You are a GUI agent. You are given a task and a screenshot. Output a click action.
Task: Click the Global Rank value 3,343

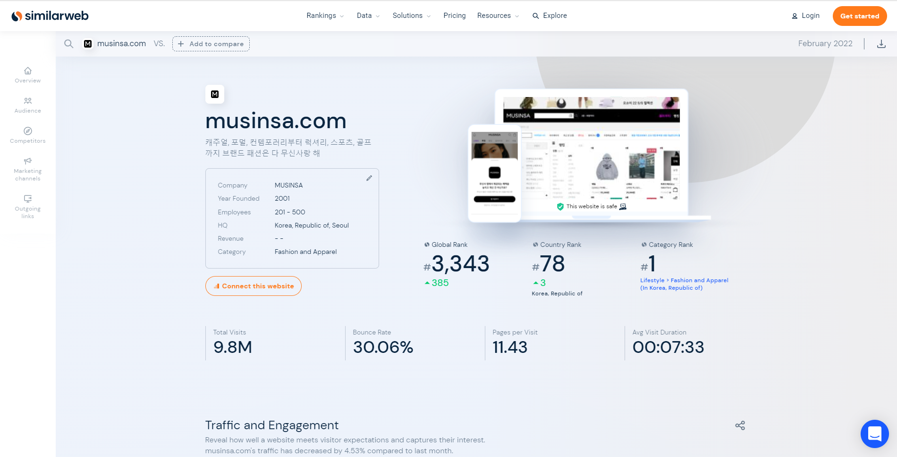460,264
